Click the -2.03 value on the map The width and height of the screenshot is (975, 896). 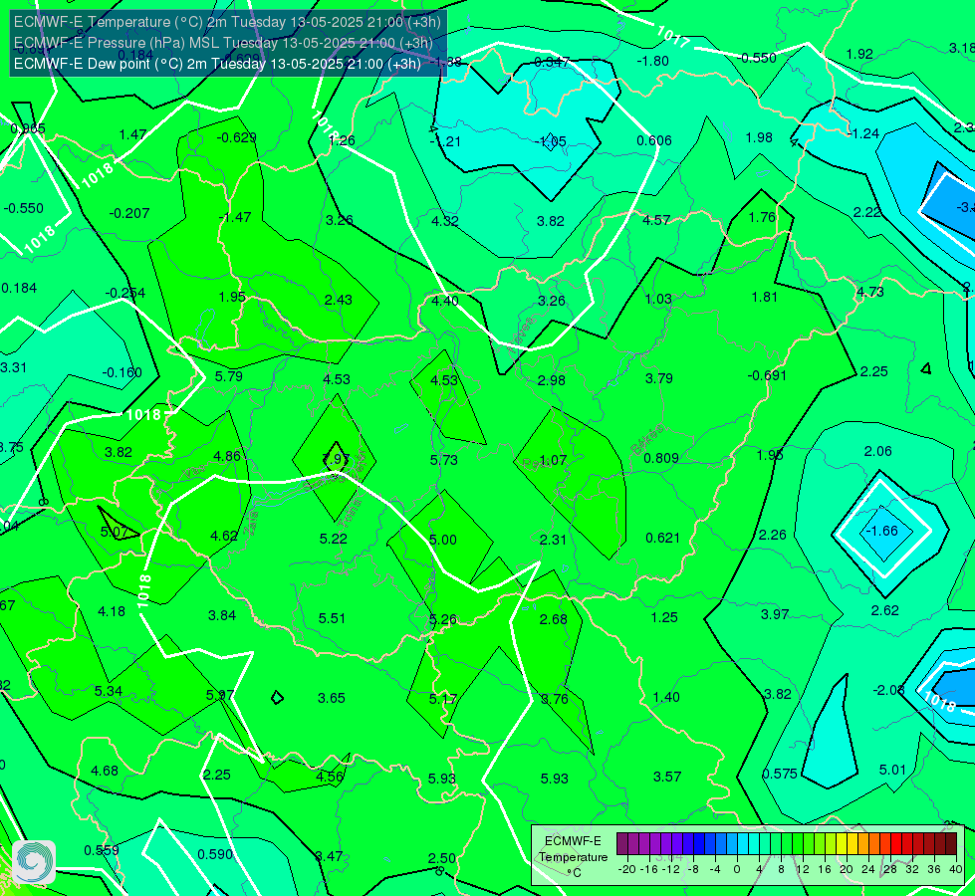pos(888,690)
